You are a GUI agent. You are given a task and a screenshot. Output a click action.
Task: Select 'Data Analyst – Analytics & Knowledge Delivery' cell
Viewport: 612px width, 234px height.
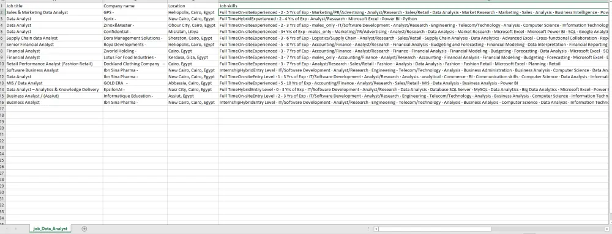point(54,90)
